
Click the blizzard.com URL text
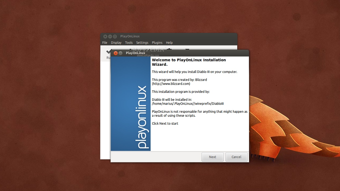tap(171, 84)
